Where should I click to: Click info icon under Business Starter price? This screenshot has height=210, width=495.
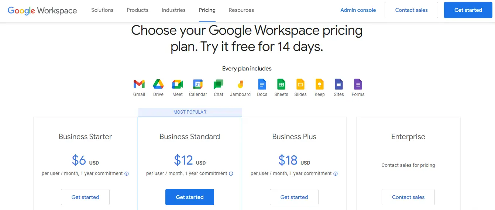(x=127, y=173)
